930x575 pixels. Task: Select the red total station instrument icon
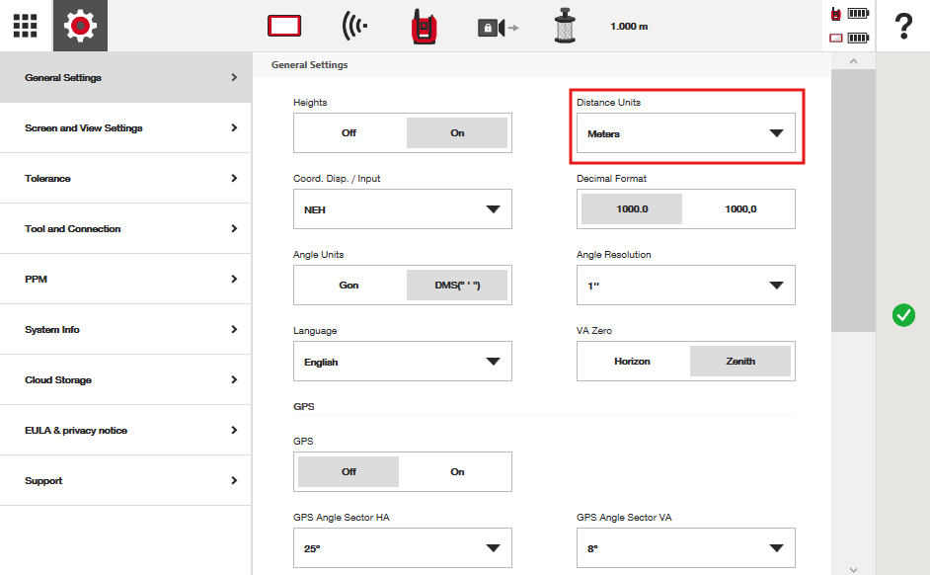[426, 27]
